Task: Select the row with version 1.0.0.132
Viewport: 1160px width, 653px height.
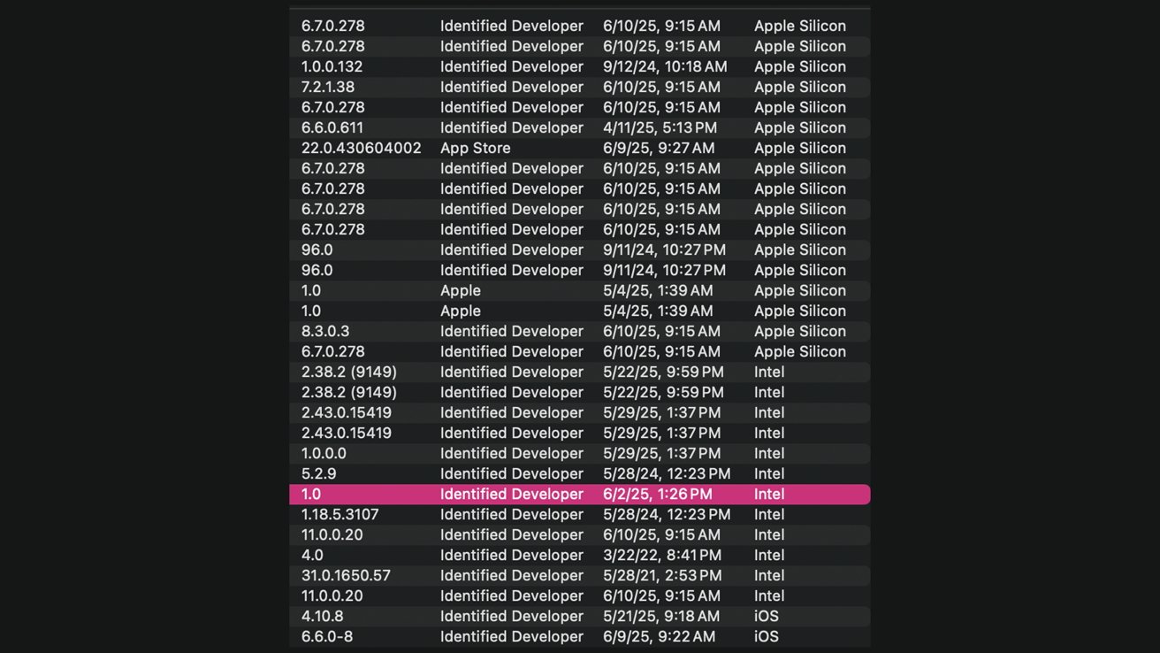Action: (x=580, y=66)
